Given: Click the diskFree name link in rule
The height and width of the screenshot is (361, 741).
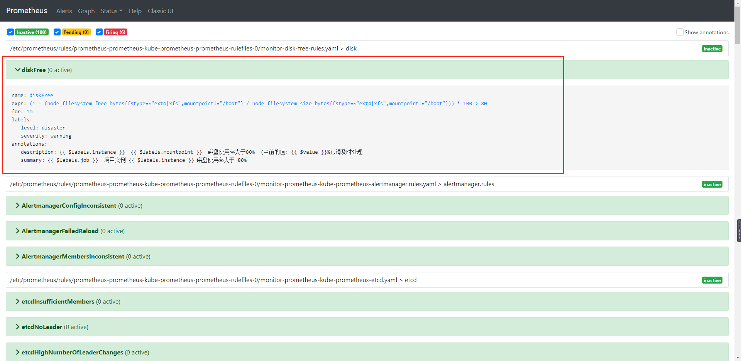Looking at the screenshot, I should point(41,95).
